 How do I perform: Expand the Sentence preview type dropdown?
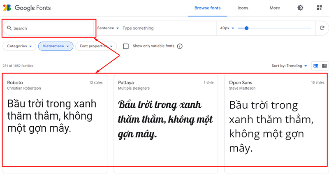tap(108, 28)
